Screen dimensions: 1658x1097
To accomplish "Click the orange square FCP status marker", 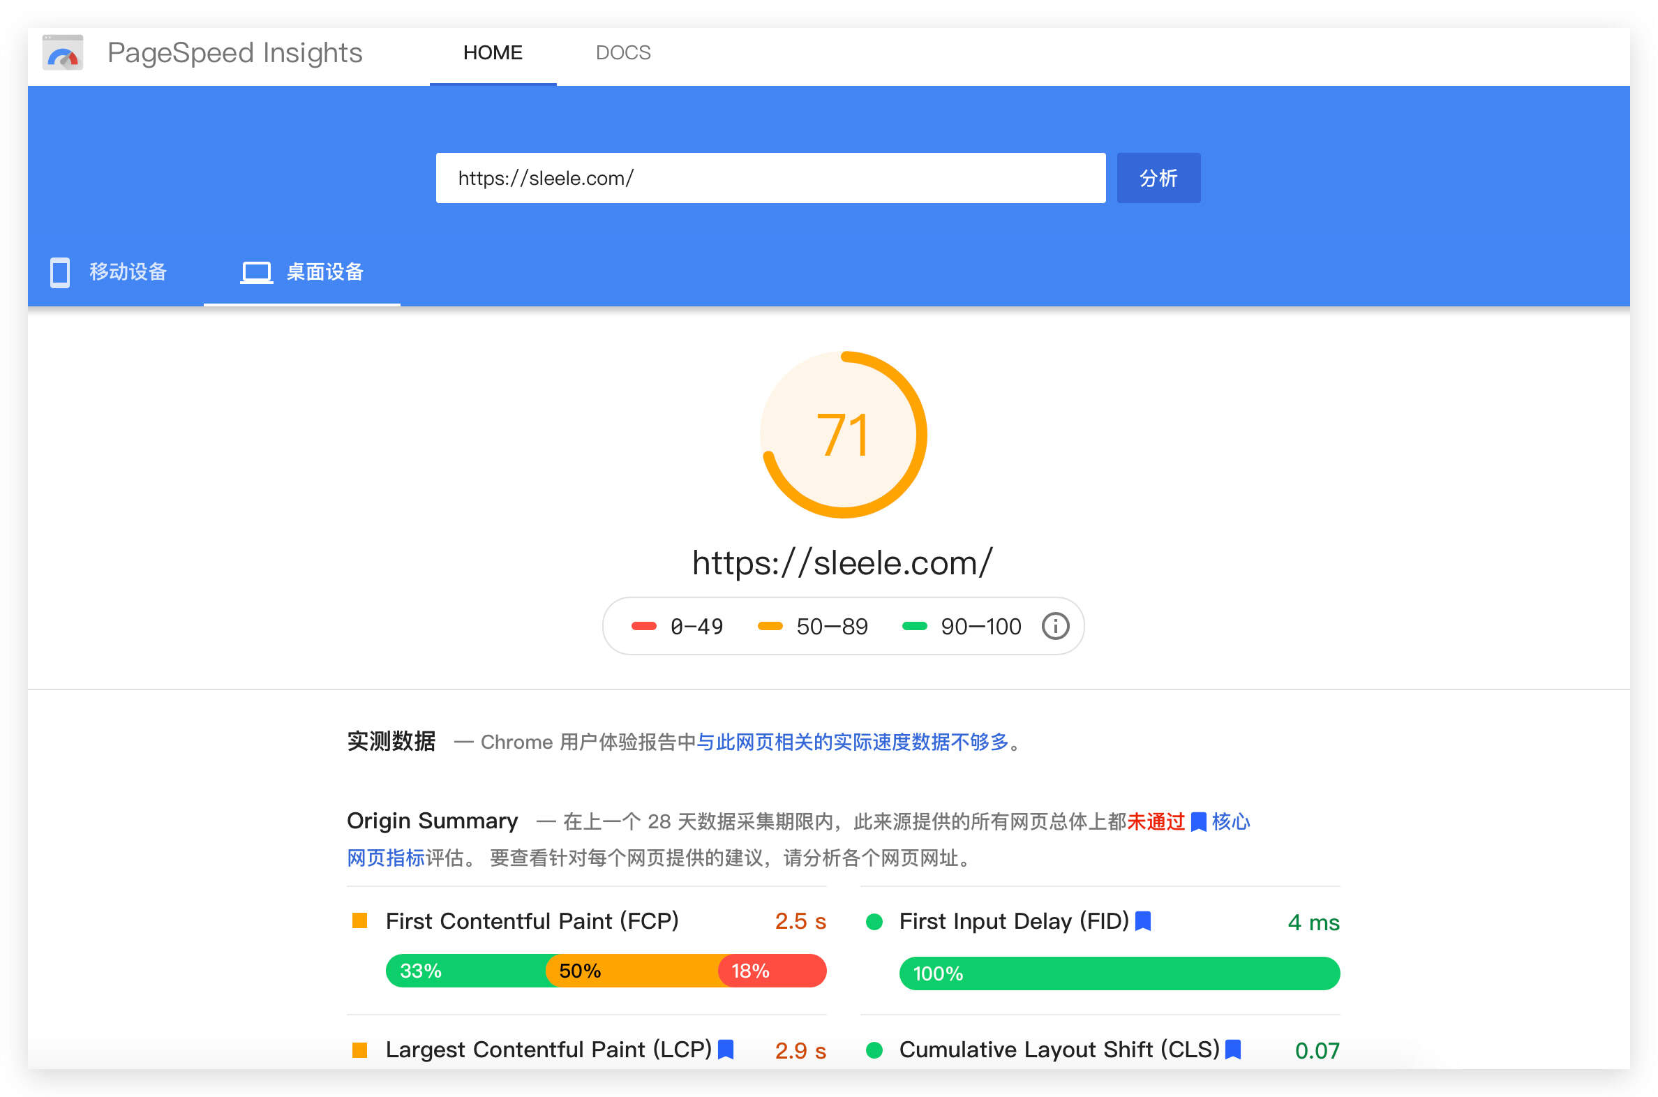I will (359, 920).
